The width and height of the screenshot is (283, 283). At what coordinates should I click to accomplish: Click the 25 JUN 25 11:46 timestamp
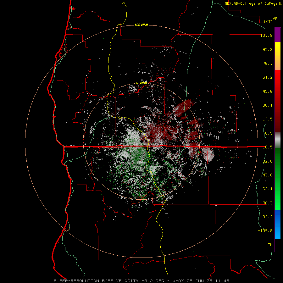[208, 281]
